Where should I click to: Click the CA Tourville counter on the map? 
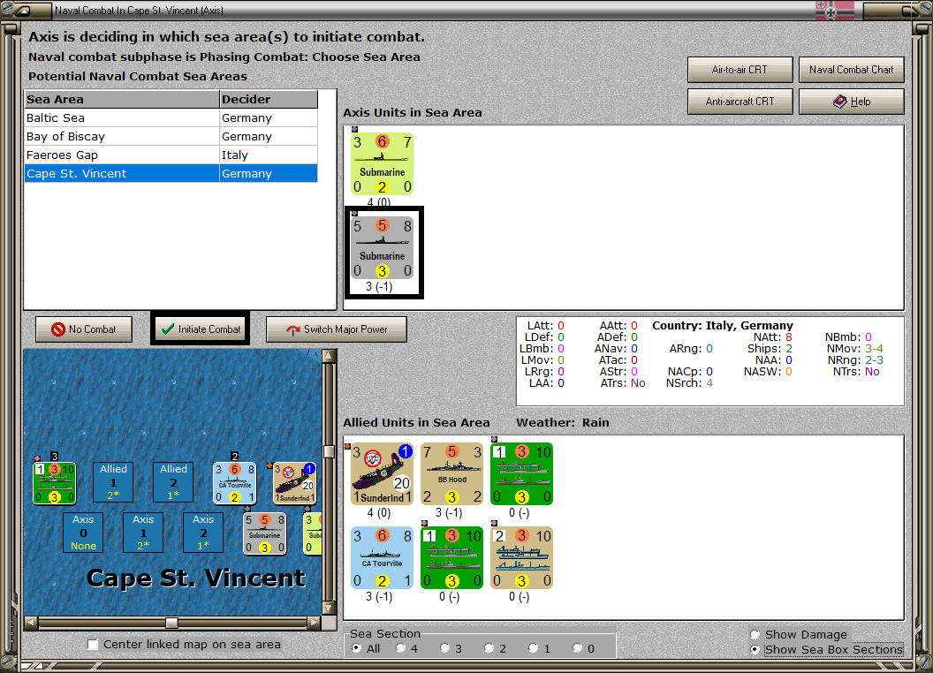pos(235,483)
